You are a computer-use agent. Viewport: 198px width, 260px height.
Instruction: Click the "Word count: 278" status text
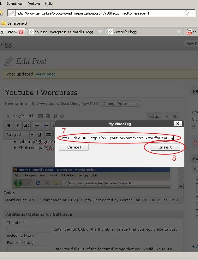(x=21, y=200)
